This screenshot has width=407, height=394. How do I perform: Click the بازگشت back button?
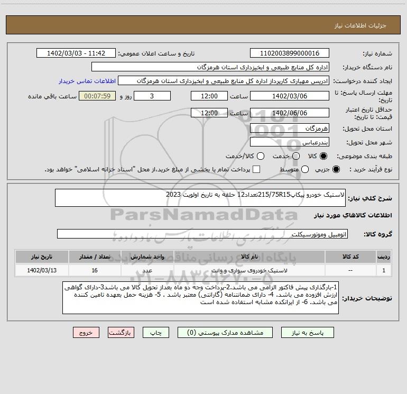pos(121,333)
